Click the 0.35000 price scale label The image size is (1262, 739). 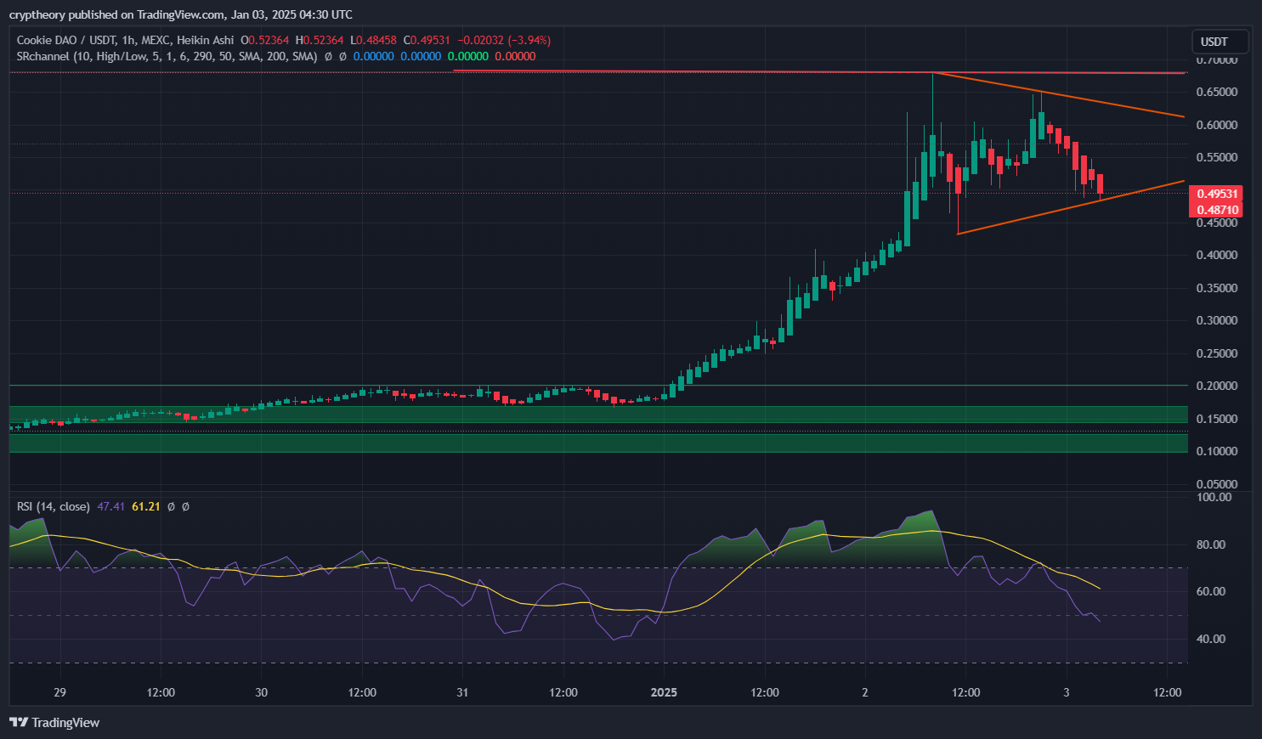pos(1217,288)
